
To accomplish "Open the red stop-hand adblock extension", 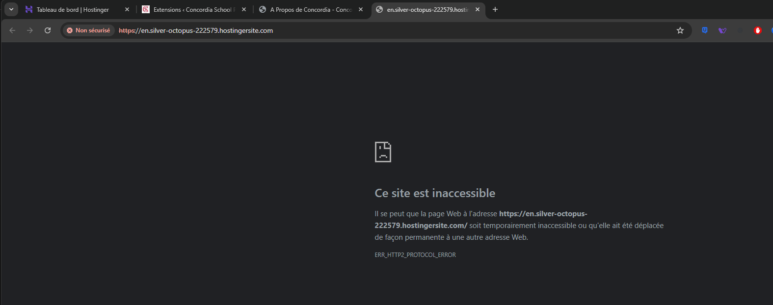I will (x=758, y=30).
